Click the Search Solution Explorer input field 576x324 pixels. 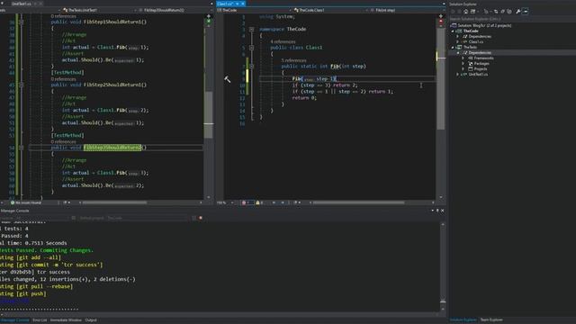tap(512, 19)
